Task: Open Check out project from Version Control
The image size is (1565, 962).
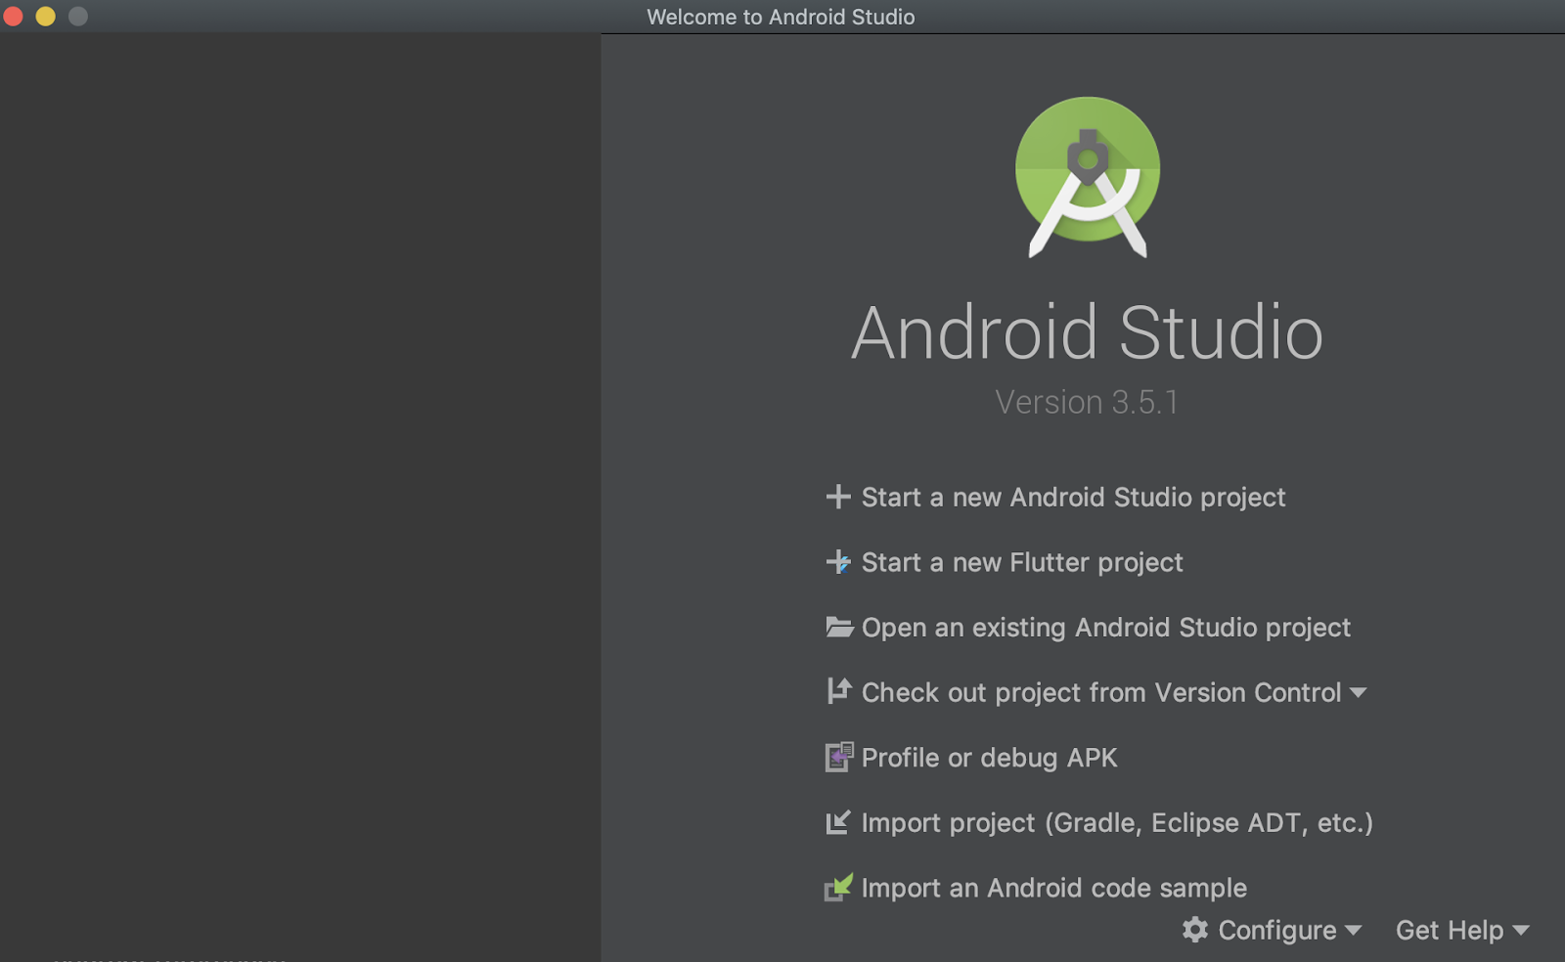Action: [x=1101, y=692]
